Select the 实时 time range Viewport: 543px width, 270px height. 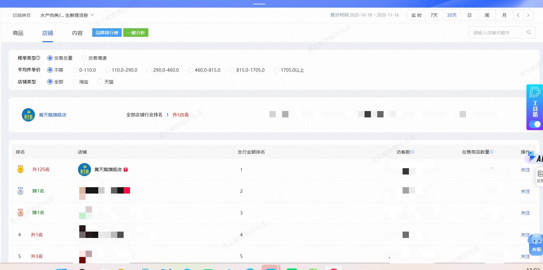[417, 15]
